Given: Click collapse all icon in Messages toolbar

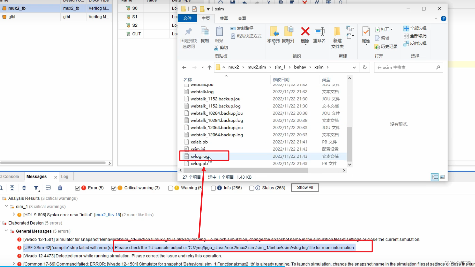Looking at the screenshot, I should pyautogui.click(x=12, y=188).
